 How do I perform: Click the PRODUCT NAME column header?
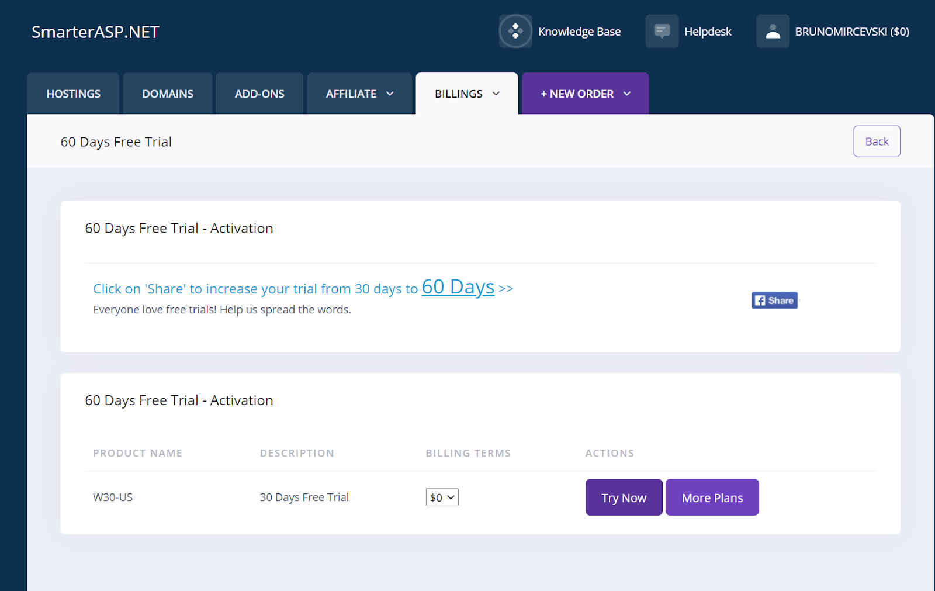click(137, 453)
